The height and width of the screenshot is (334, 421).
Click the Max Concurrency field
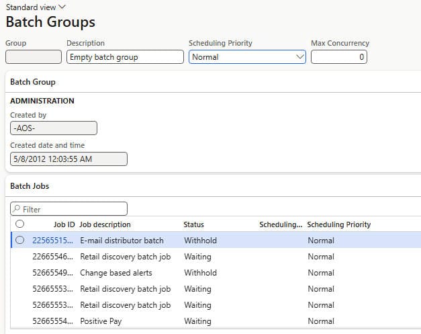click(x=339, y=56)
